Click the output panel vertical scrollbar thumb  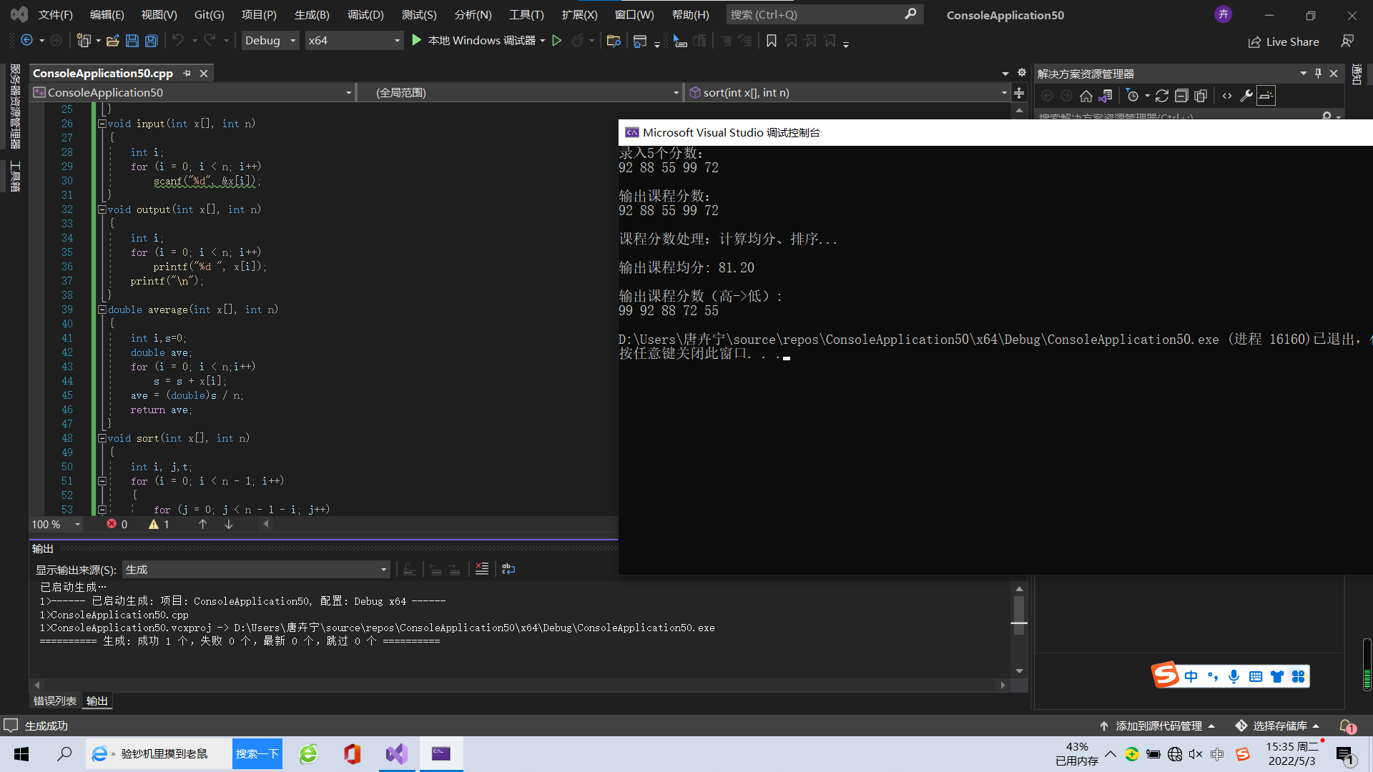(1019, 611)
